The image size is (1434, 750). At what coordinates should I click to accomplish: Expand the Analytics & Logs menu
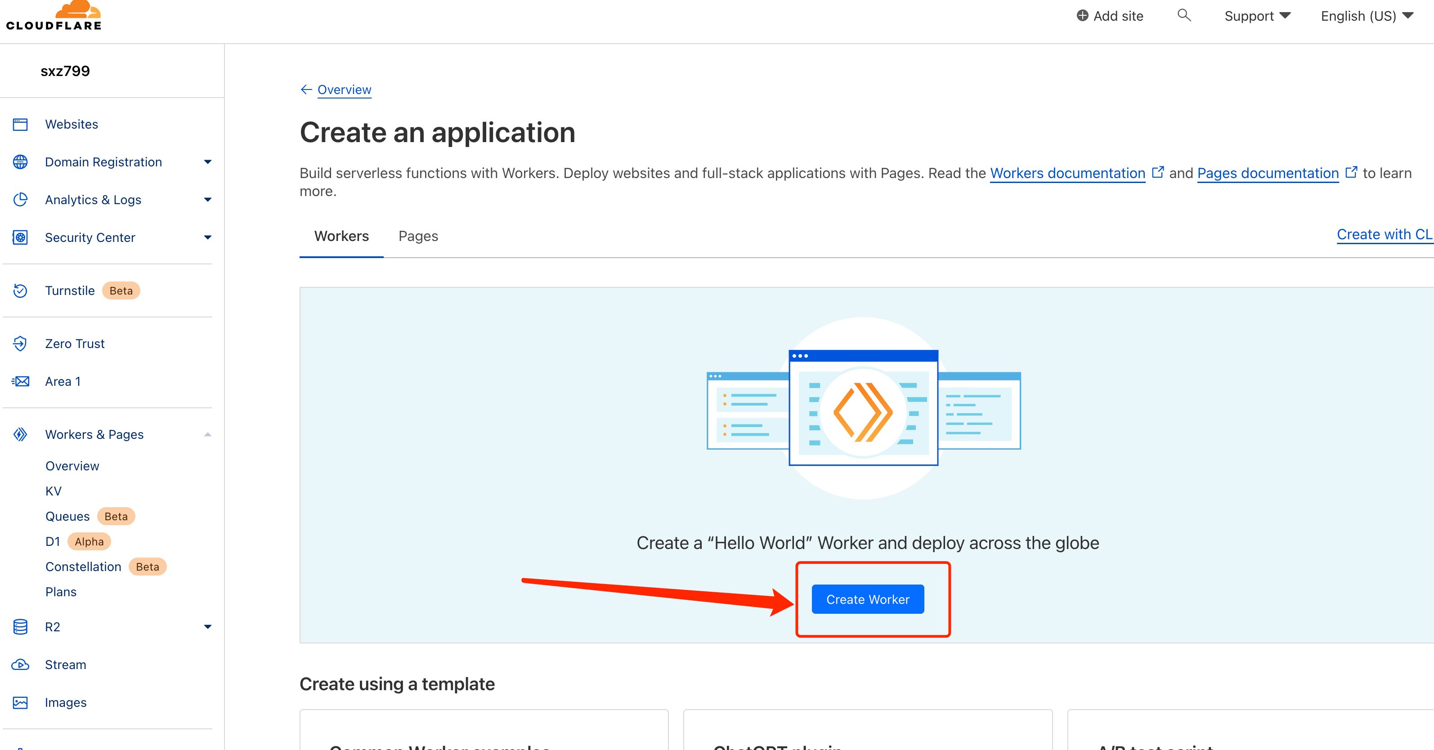coord(208,200)
